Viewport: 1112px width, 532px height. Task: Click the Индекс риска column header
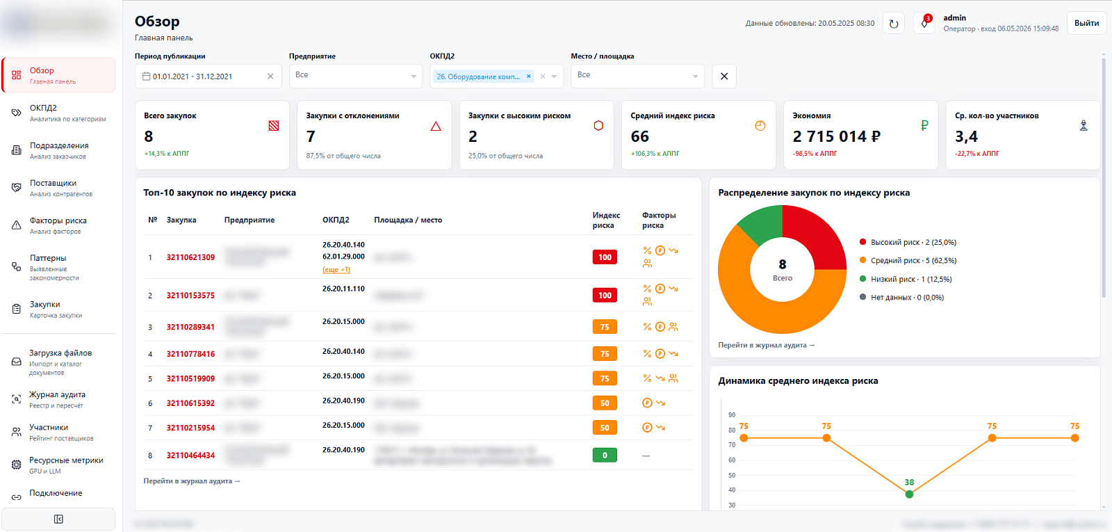pos(606,220)
